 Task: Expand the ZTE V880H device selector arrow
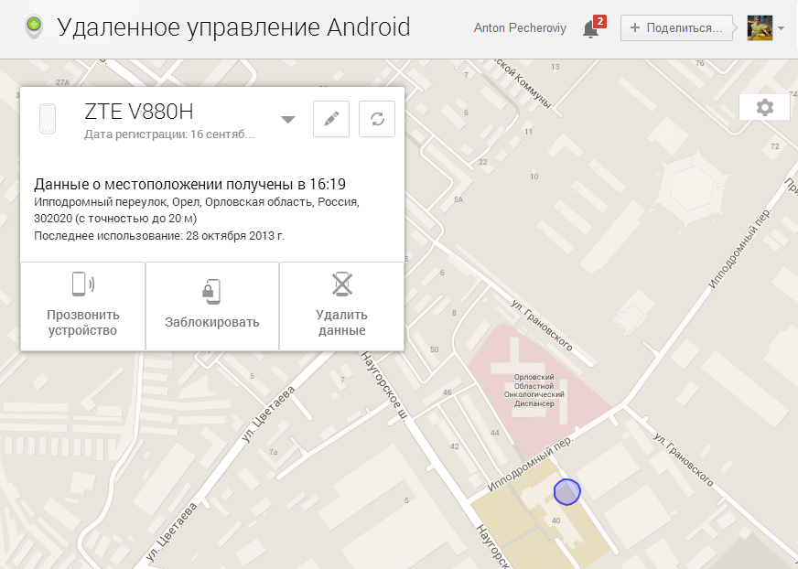coord(288,120)
